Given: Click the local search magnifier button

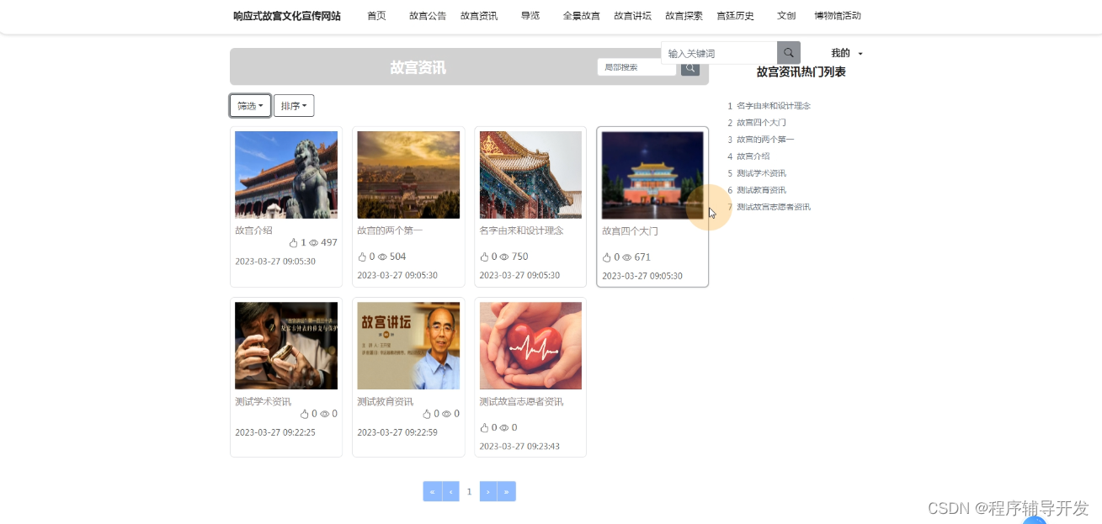Looking at the screenshot, I should coord(690,67).
